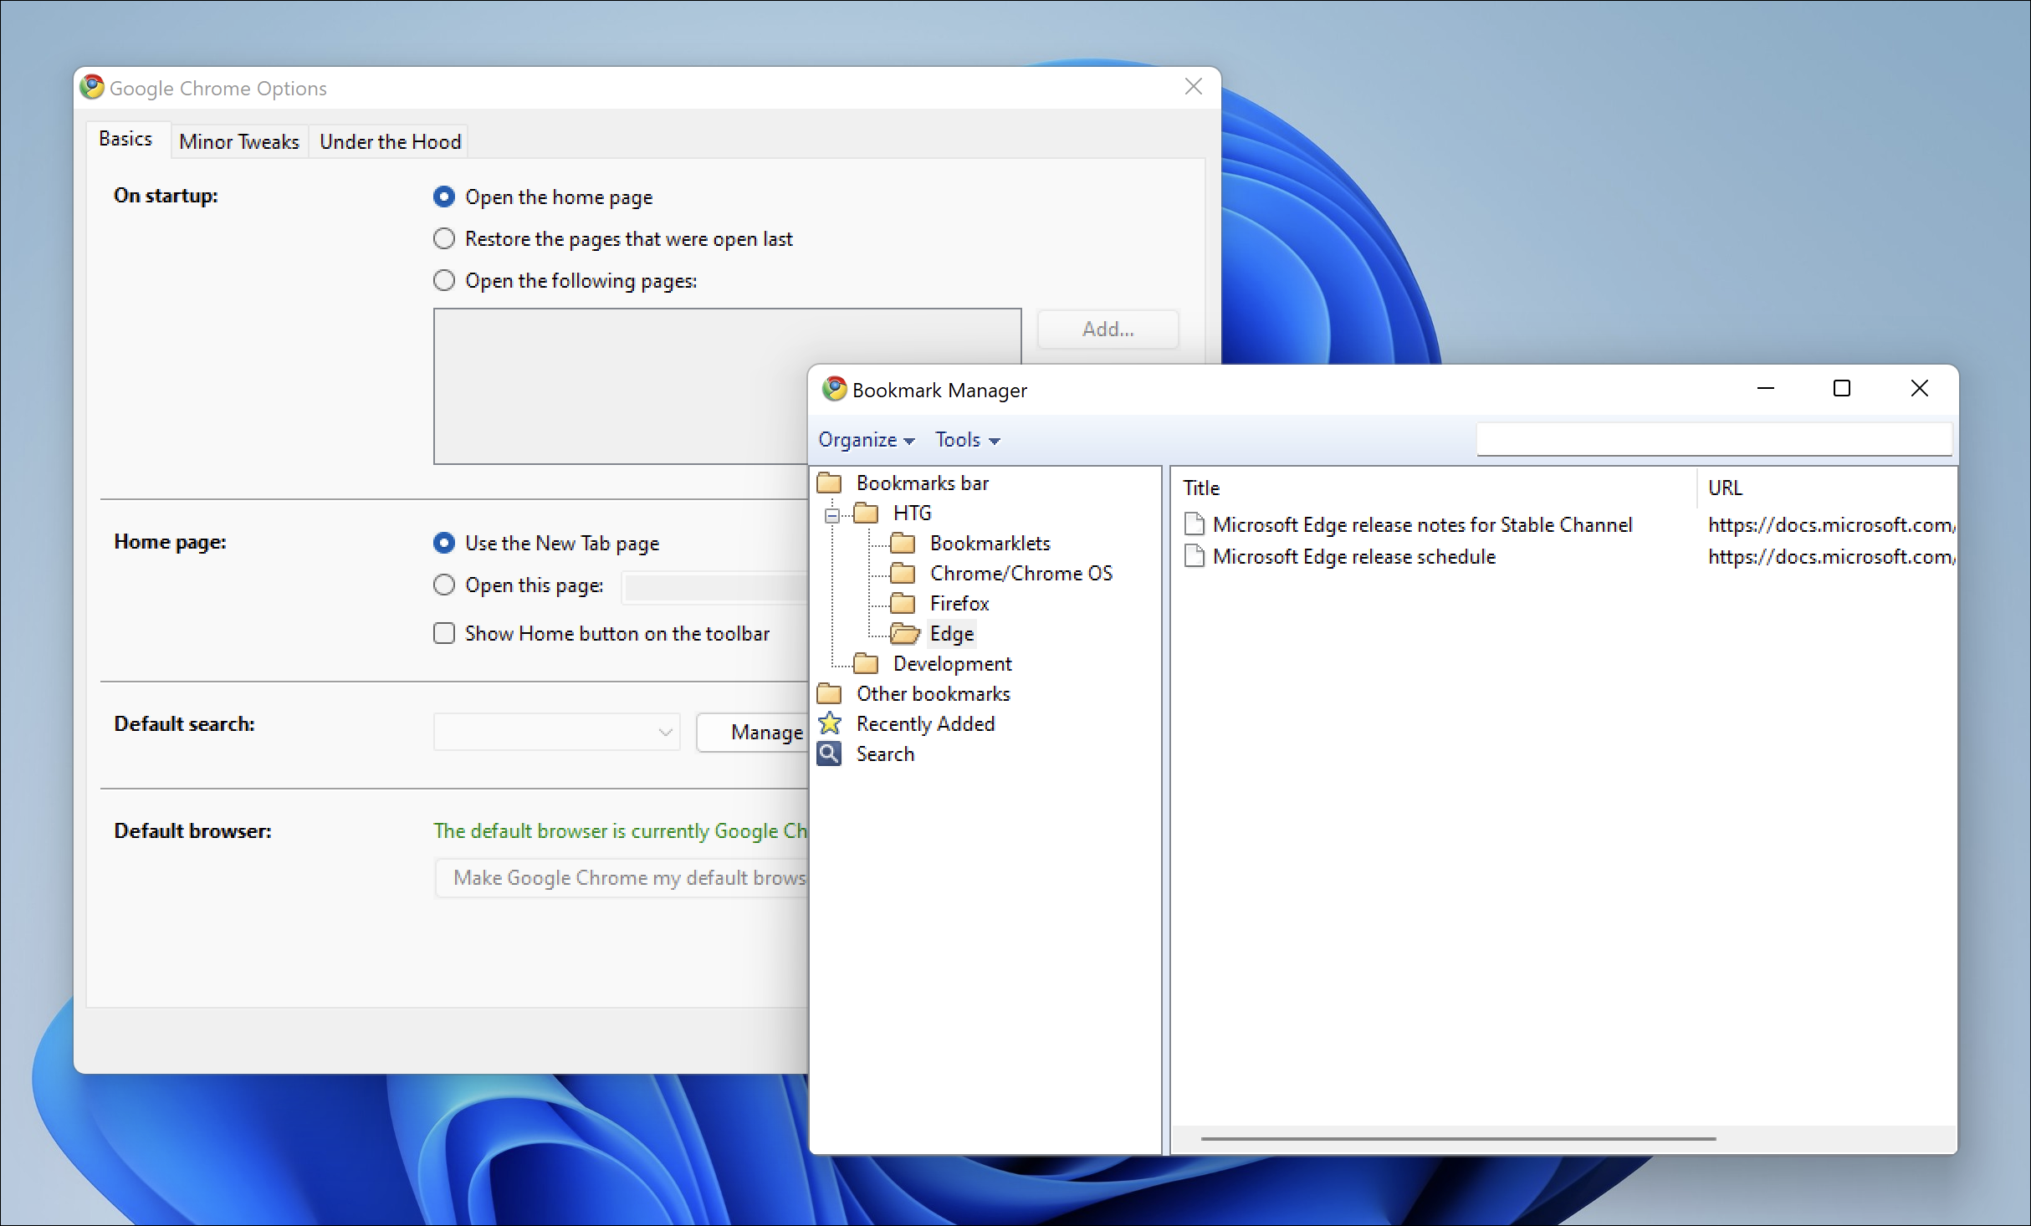Click the Recently Added star icon

point(828,723)
